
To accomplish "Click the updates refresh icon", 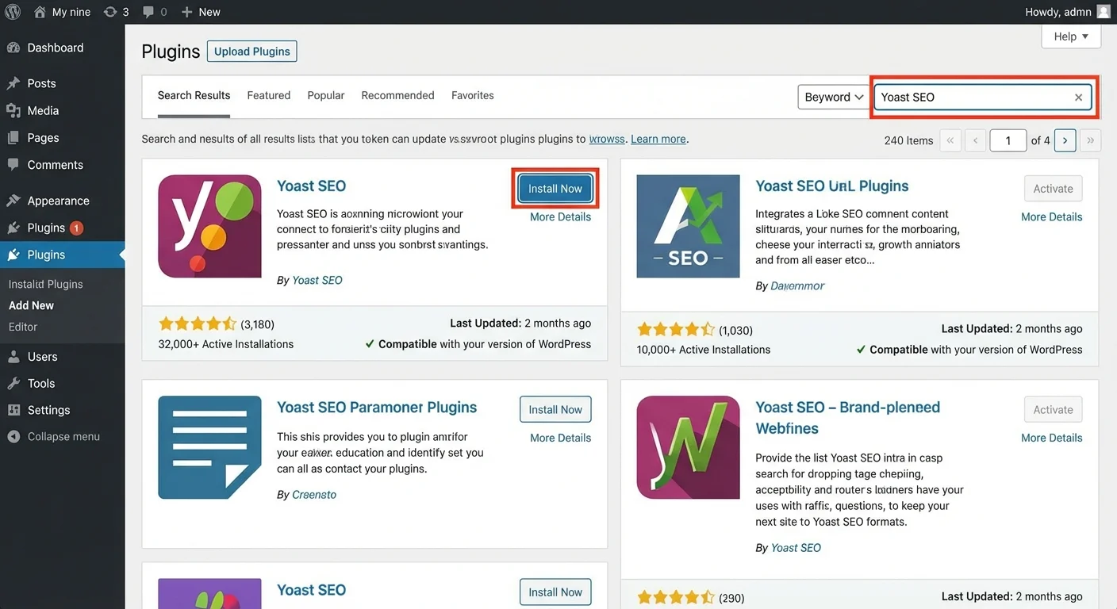I will click(x=109, y=12).
